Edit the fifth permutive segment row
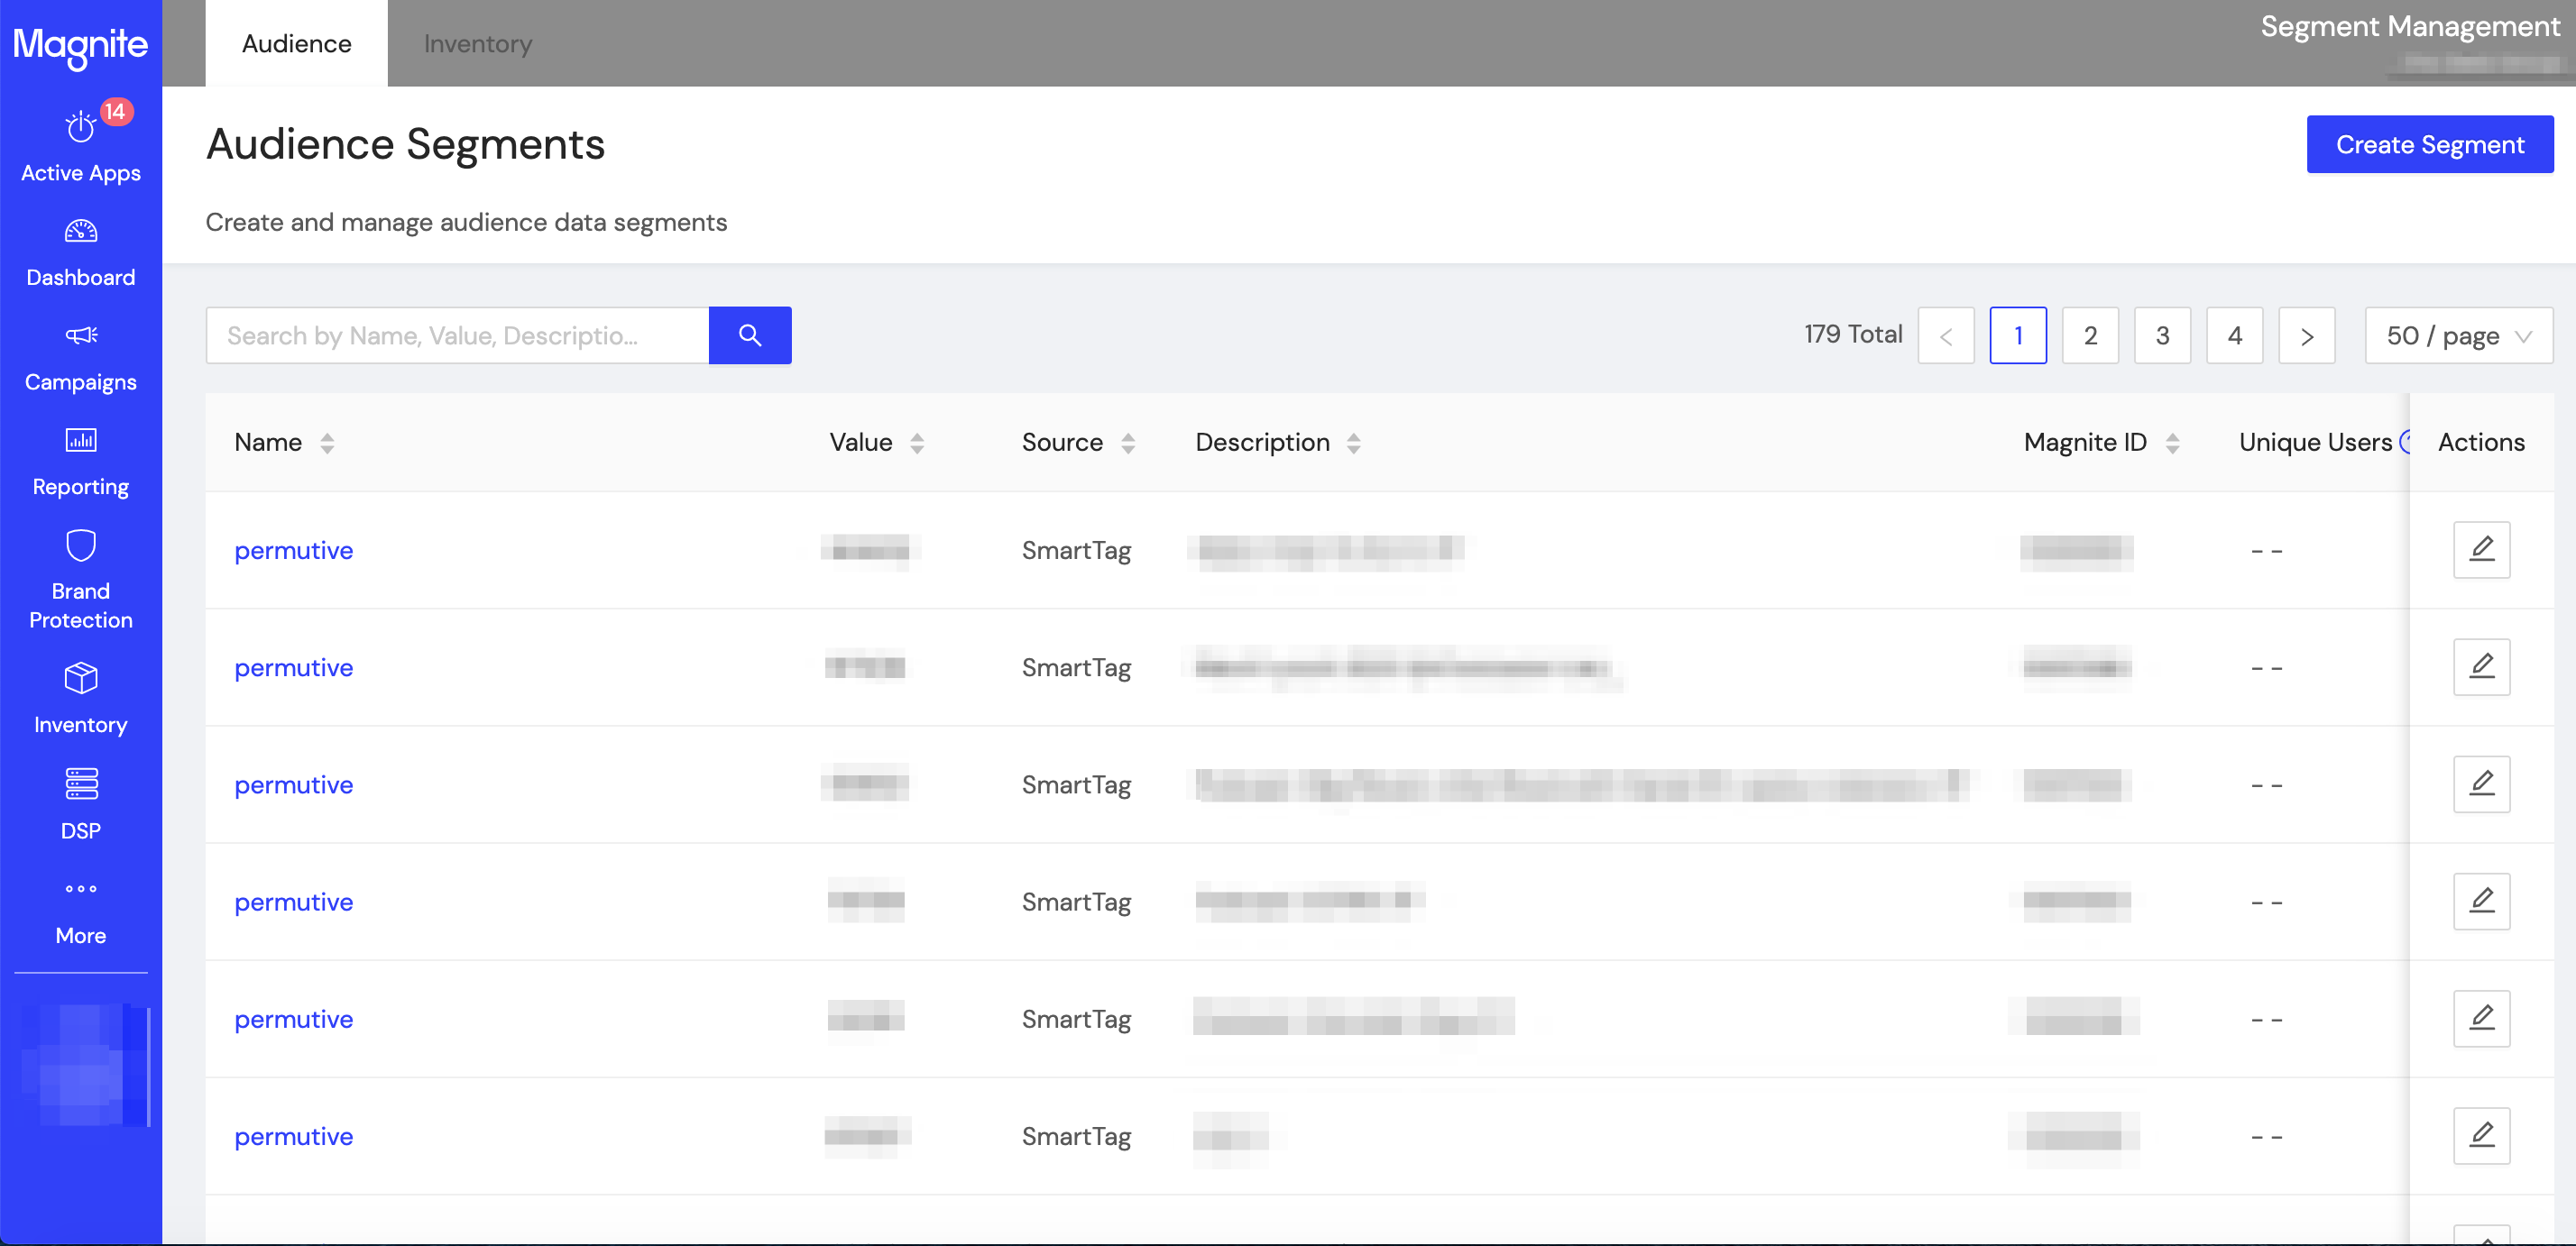The height and width of the screenshot is (1246, 2576). click(x=2481, y=1019)
